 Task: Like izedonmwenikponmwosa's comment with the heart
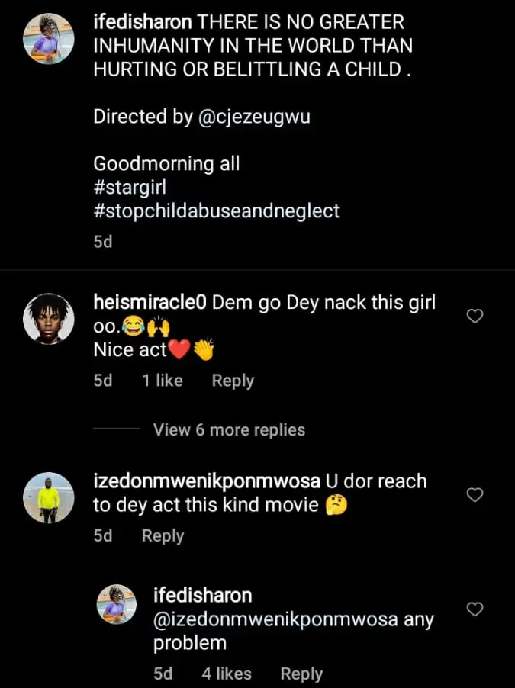pos(475,495)
